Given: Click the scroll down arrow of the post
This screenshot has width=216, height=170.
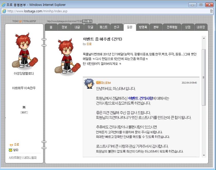Looking at the screenshot, I should [204, 155].
